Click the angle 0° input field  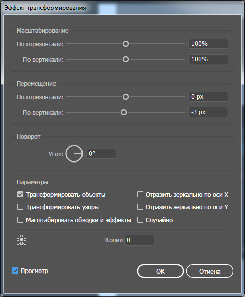[x=101, y=154]
